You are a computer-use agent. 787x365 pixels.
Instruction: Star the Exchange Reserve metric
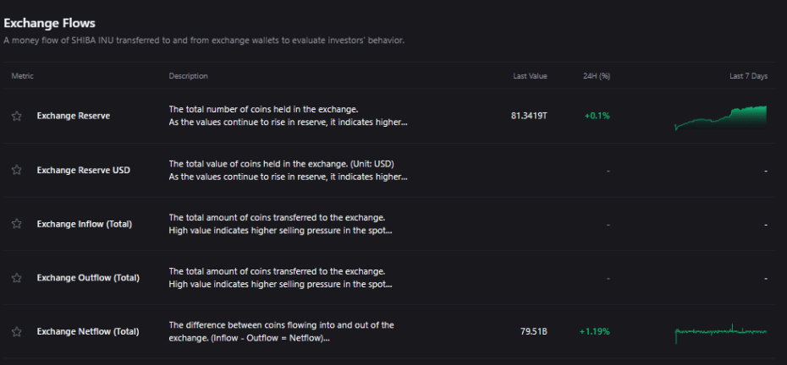tap(16, 116)
